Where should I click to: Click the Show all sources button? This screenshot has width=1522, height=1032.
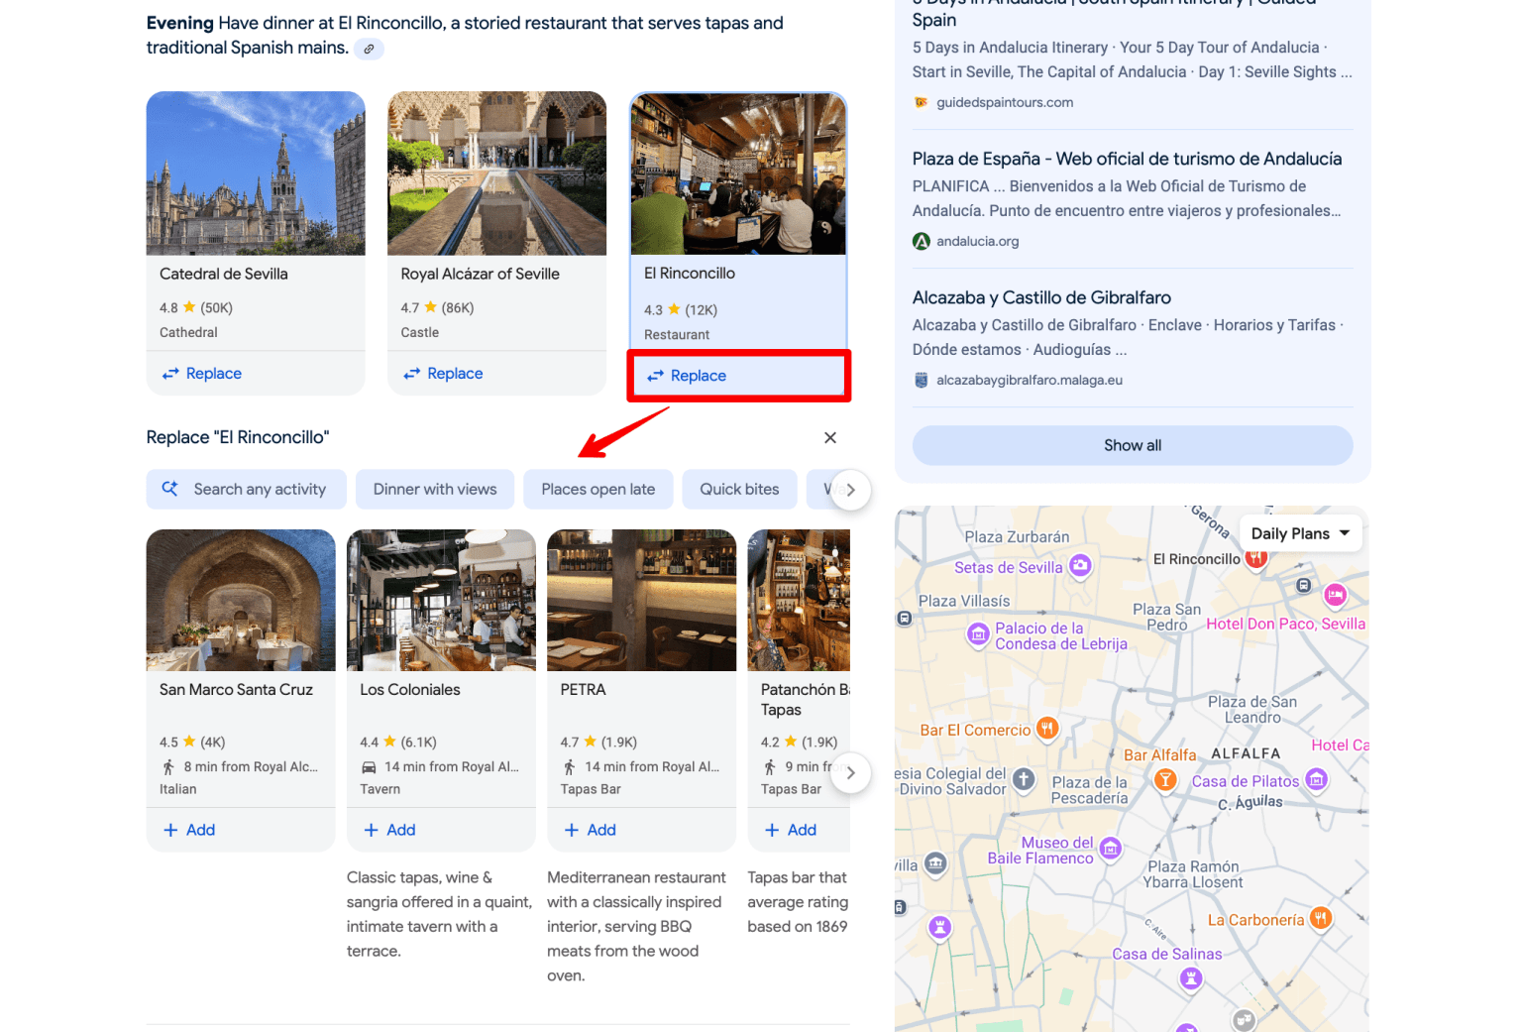(x=1133, y=446)
